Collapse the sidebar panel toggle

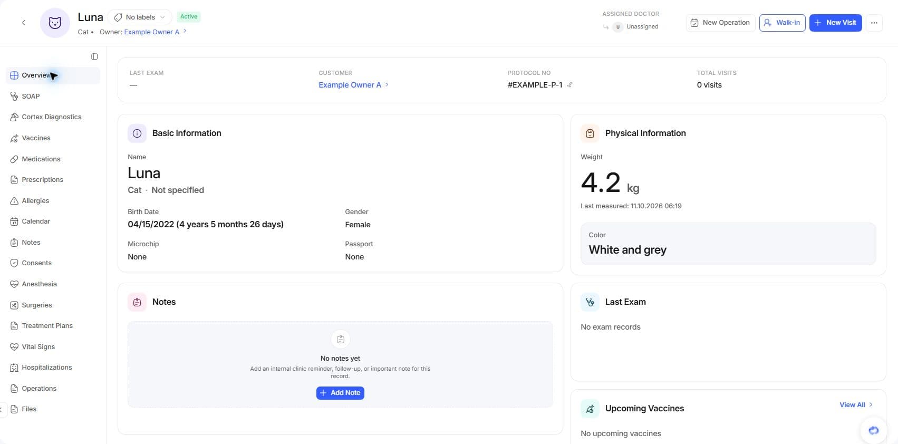[94, 56]
